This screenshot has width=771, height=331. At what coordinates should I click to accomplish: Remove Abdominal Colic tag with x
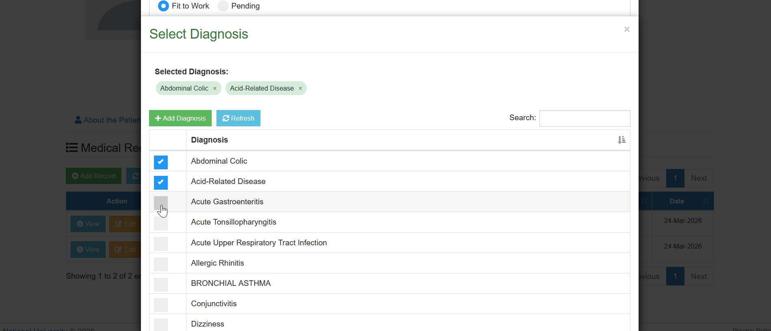(x=215, y=89)
